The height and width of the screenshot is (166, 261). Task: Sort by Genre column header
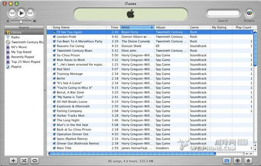199,27
